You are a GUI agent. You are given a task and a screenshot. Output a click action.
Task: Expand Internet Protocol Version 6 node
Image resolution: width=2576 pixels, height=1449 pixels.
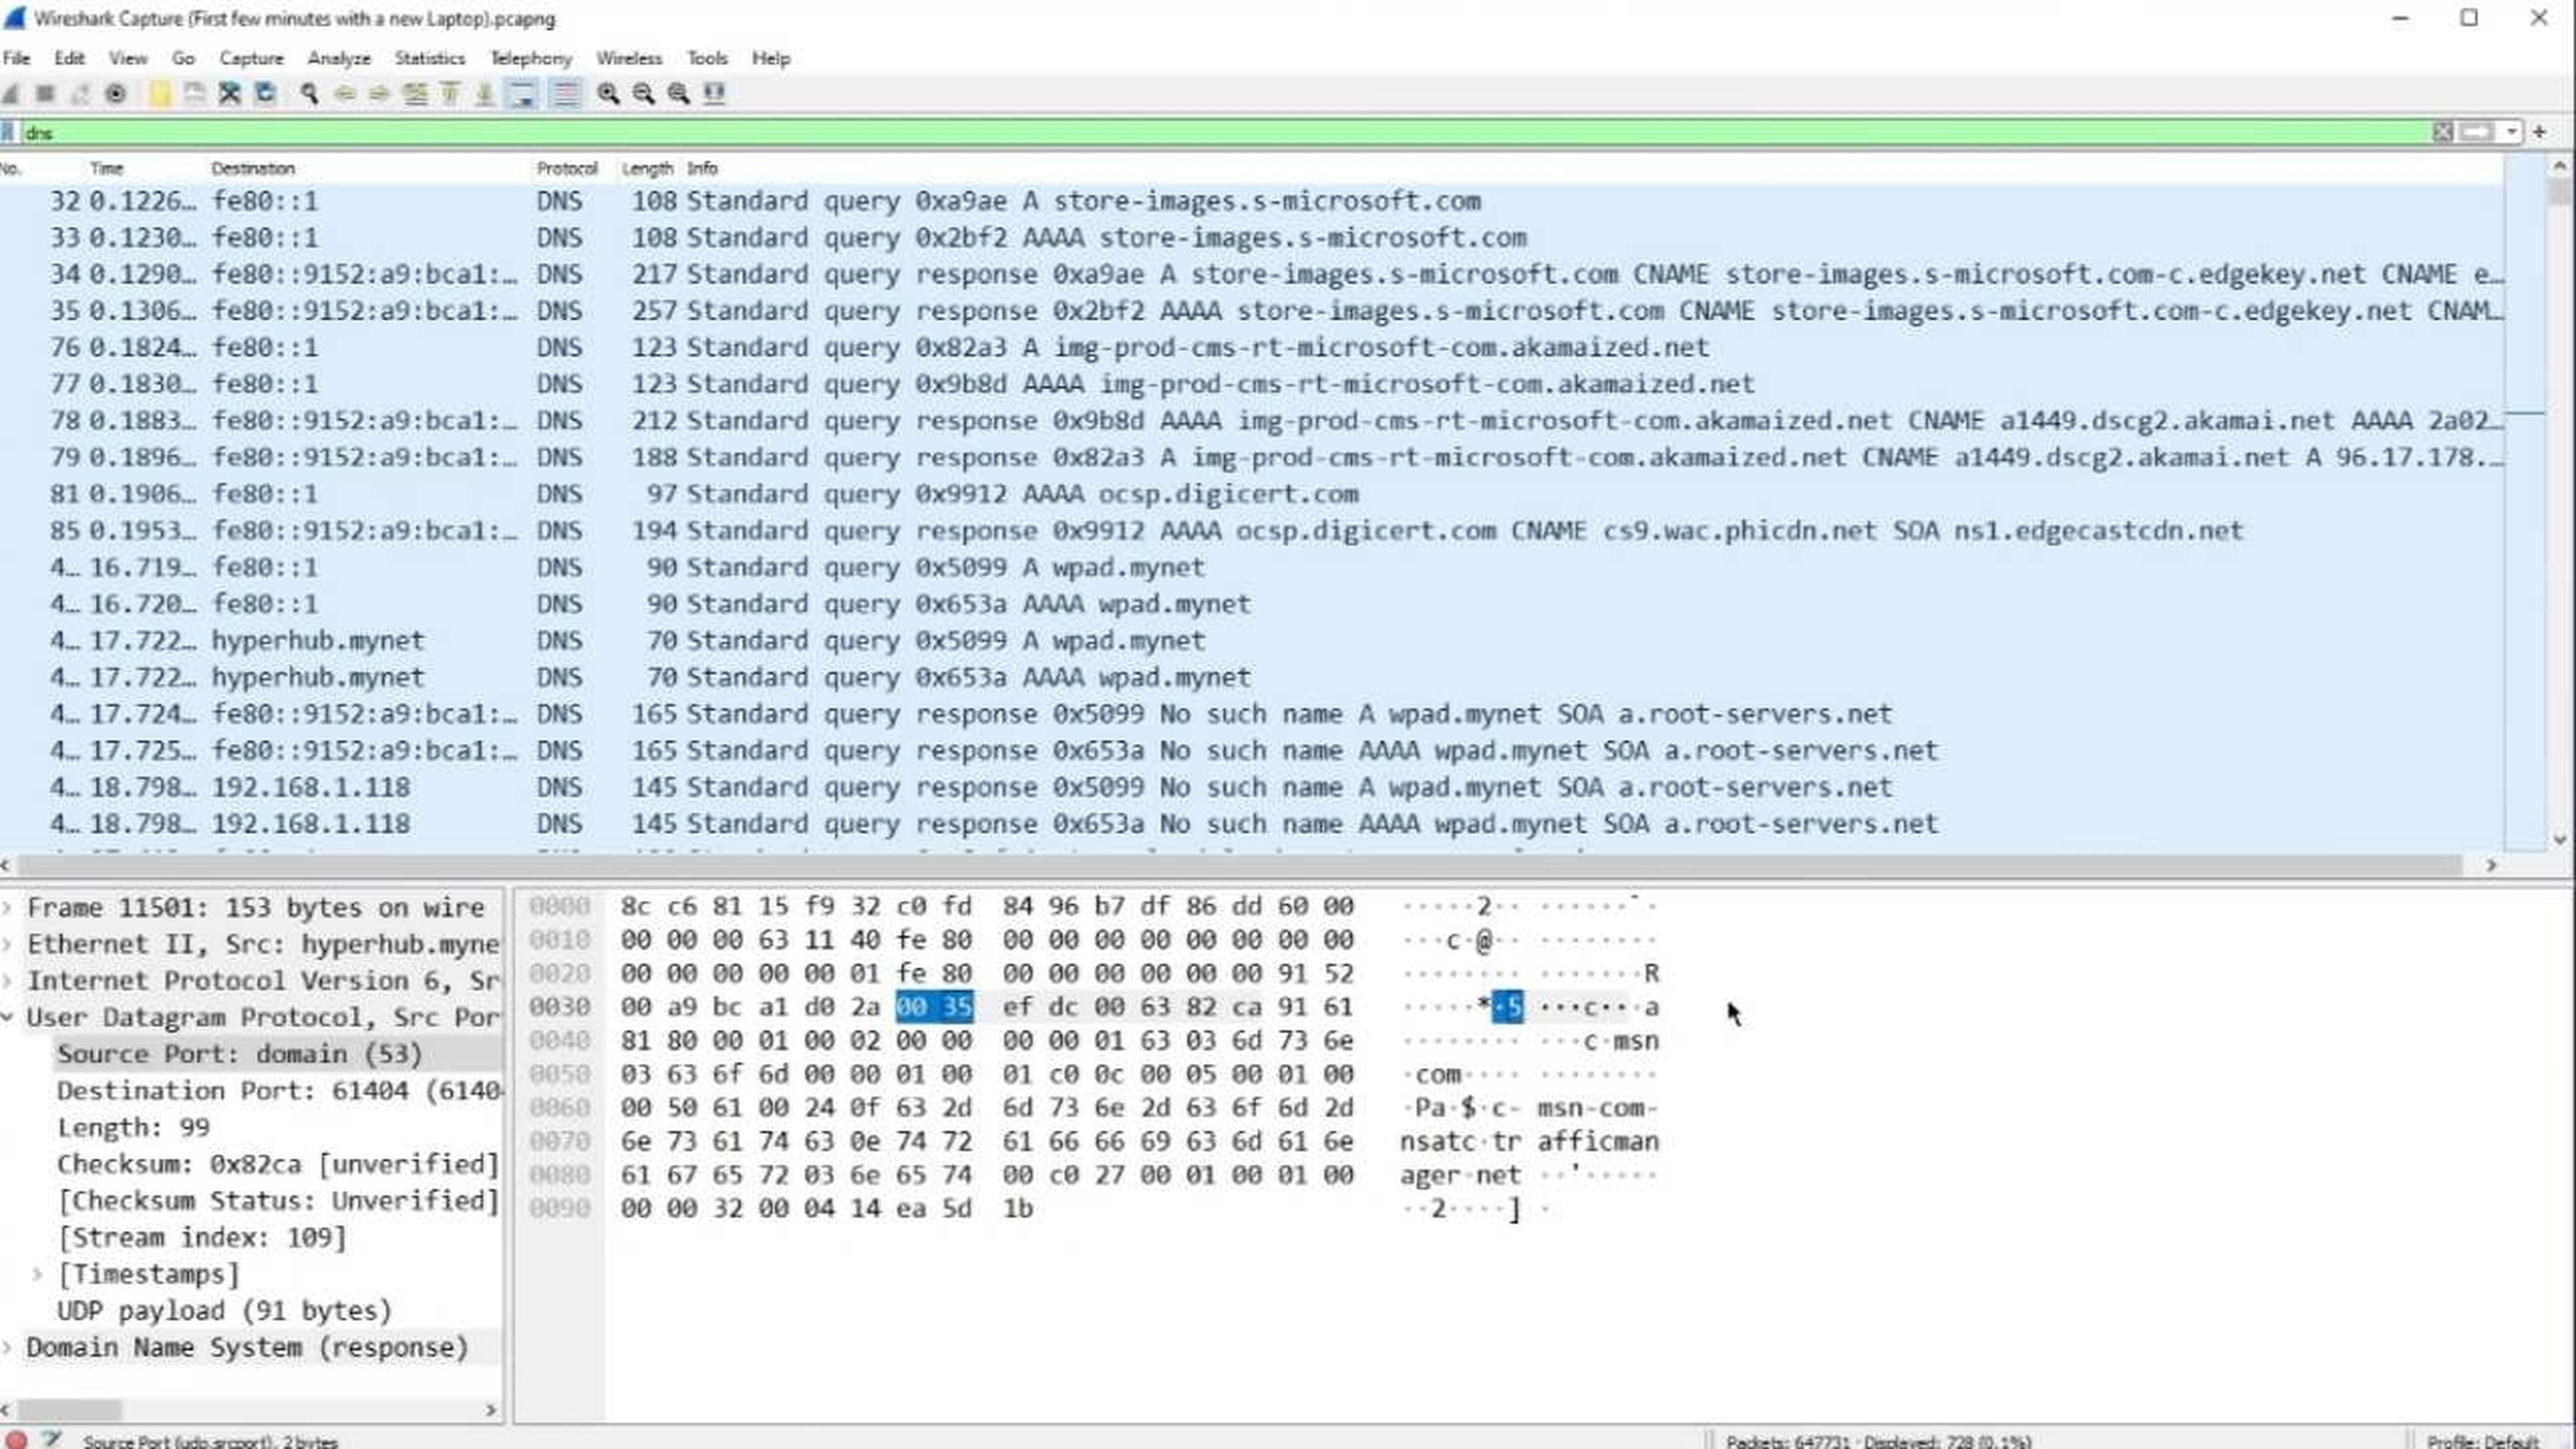click(8, 981)
